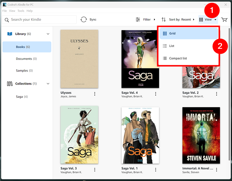Viewport: 232px width, 181px height.
Task: Select Compact list view option
Action: pyautogui.click(x=189, y=58)
